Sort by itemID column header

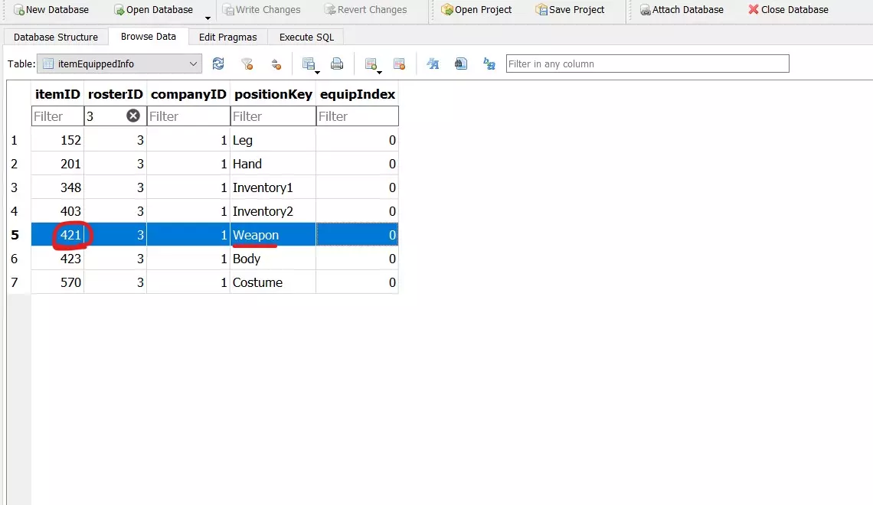(57, 94)
